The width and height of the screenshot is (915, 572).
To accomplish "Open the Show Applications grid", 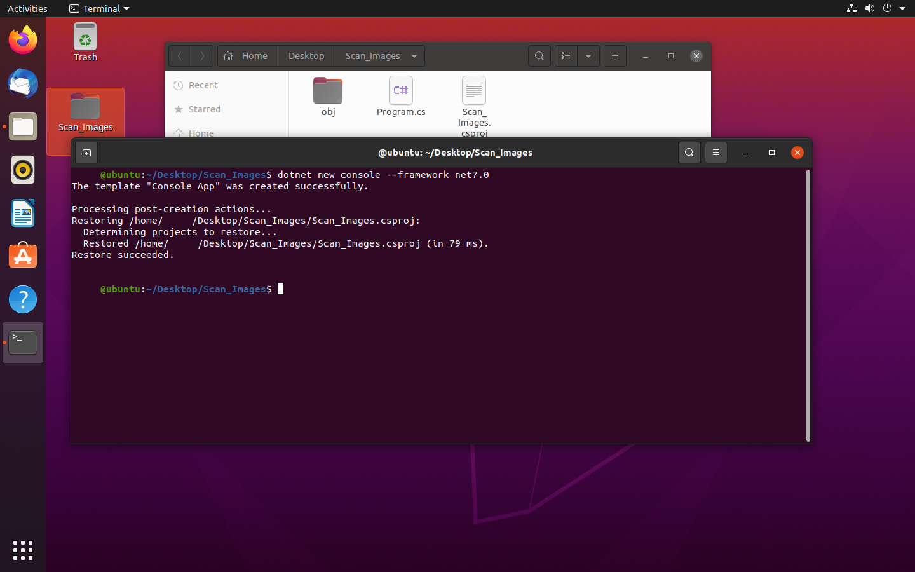I will (23, 550).
